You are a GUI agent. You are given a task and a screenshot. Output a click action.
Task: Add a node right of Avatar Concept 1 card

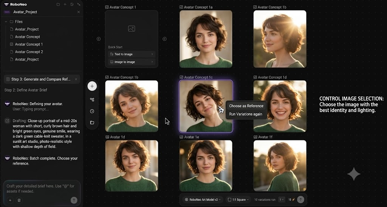(165, 39)
